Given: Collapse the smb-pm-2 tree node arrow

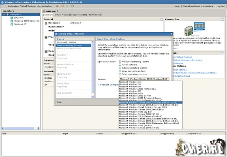Looking at the screenshot, I should (x=4, y=15).
